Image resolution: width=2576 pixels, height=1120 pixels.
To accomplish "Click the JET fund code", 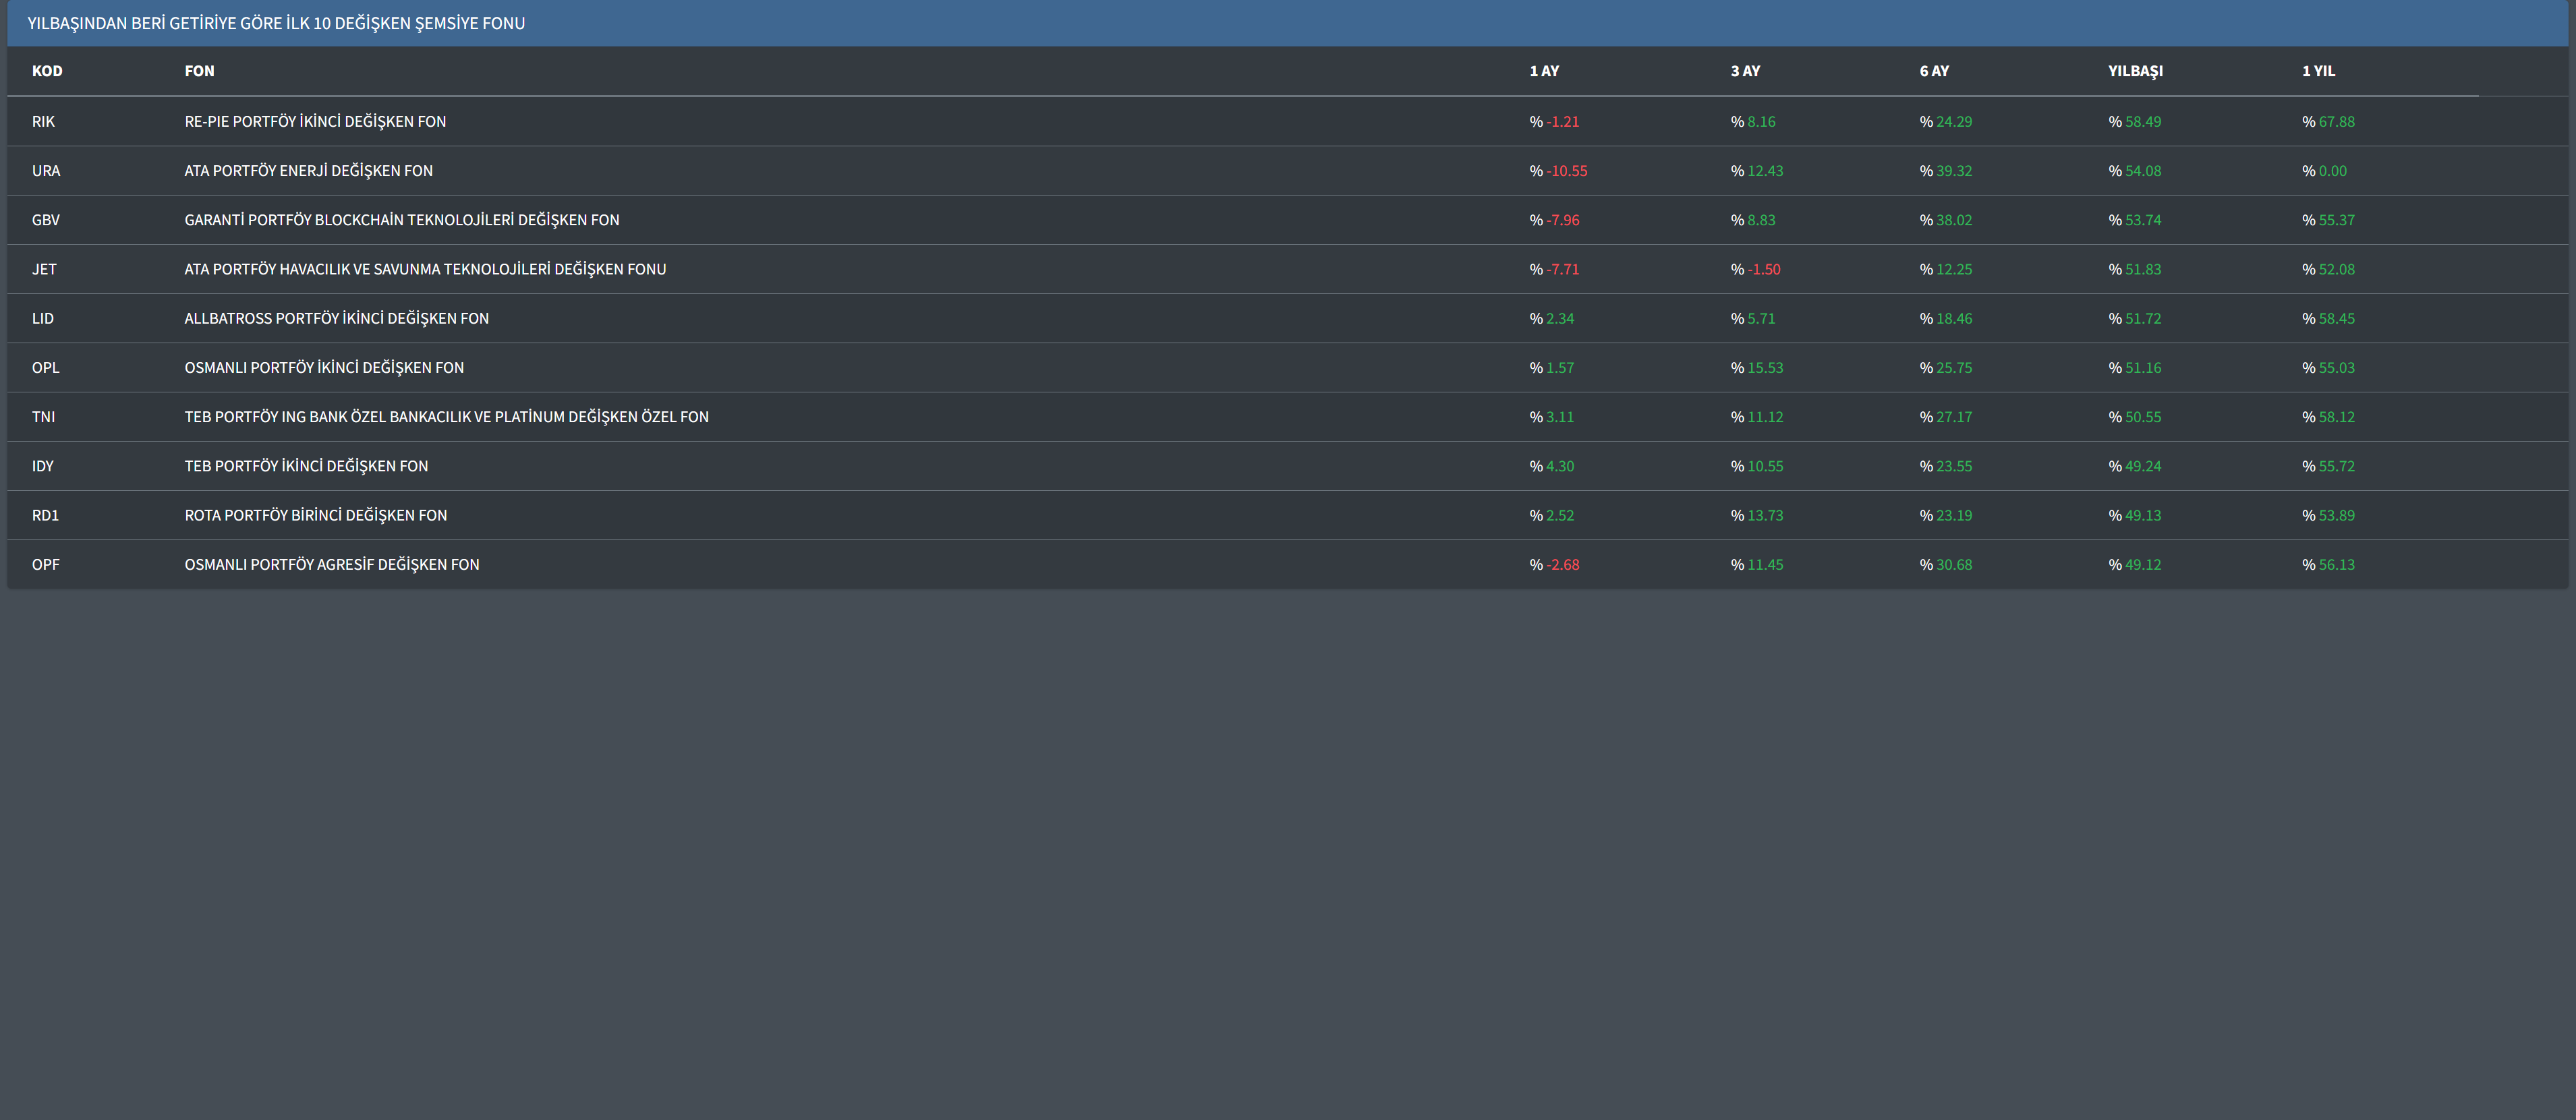I will (44, 269).
